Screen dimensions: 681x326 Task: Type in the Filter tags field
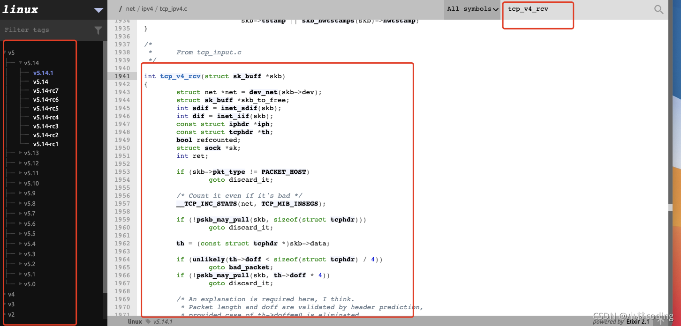(x=47, y=30)
